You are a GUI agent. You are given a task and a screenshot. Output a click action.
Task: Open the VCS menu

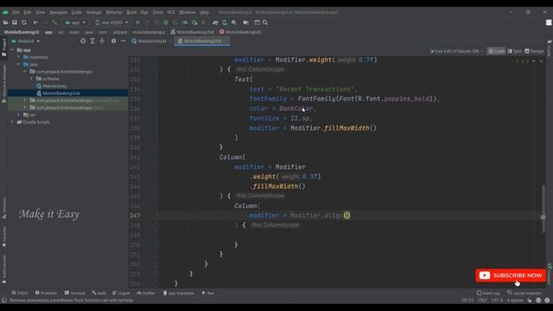pos(171,12)
